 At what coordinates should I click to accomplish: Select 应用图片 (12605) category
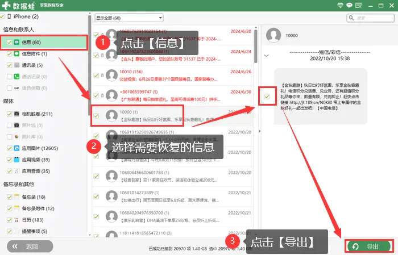(40, 148)
